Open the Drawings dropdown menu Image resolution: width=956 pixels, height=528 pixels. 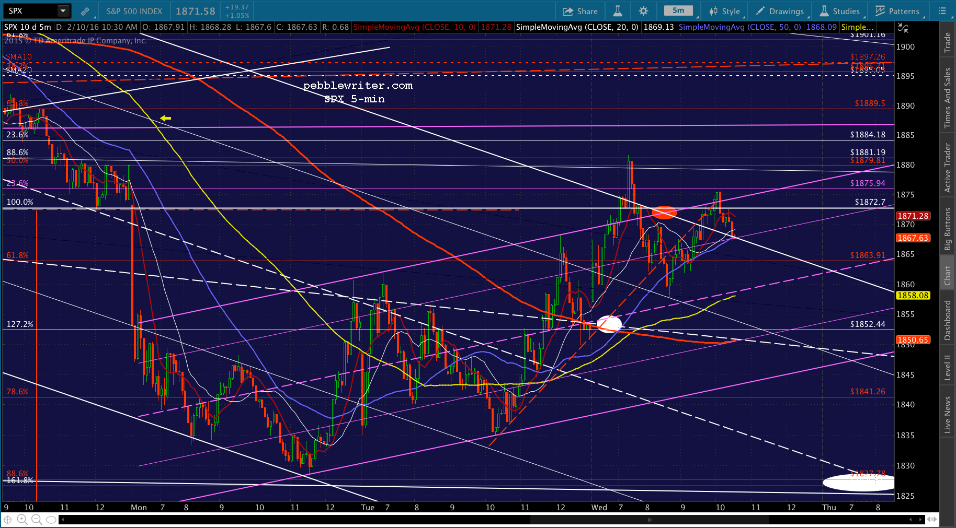(780, 11)
